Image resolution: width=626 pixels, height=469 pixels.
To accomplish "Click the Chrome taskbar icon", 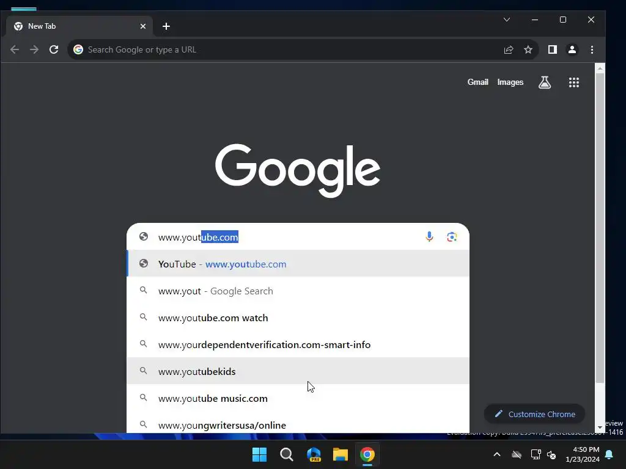I will pyautogui.click(x=367, y=454).
